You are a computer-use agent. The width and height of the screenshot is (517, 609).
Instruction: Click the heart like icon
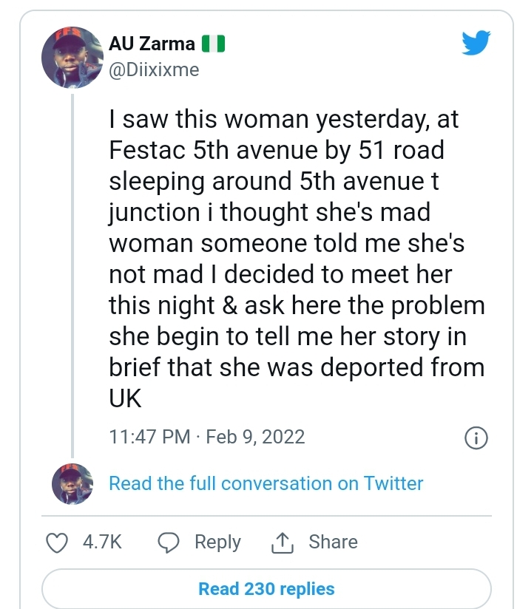pos(57,542)
